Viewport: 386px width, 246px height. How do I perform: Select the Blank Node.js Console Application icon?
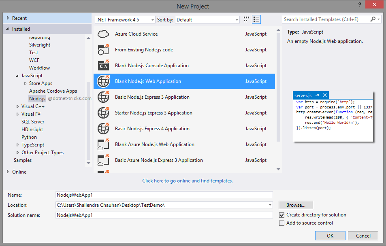point(104,65)
